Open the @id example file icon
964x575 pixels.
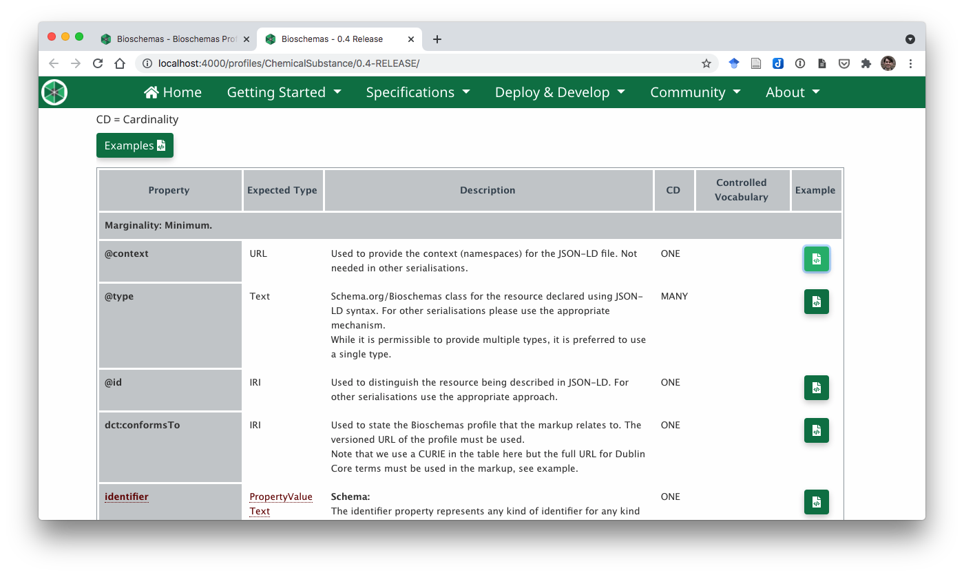coord(816,387)
